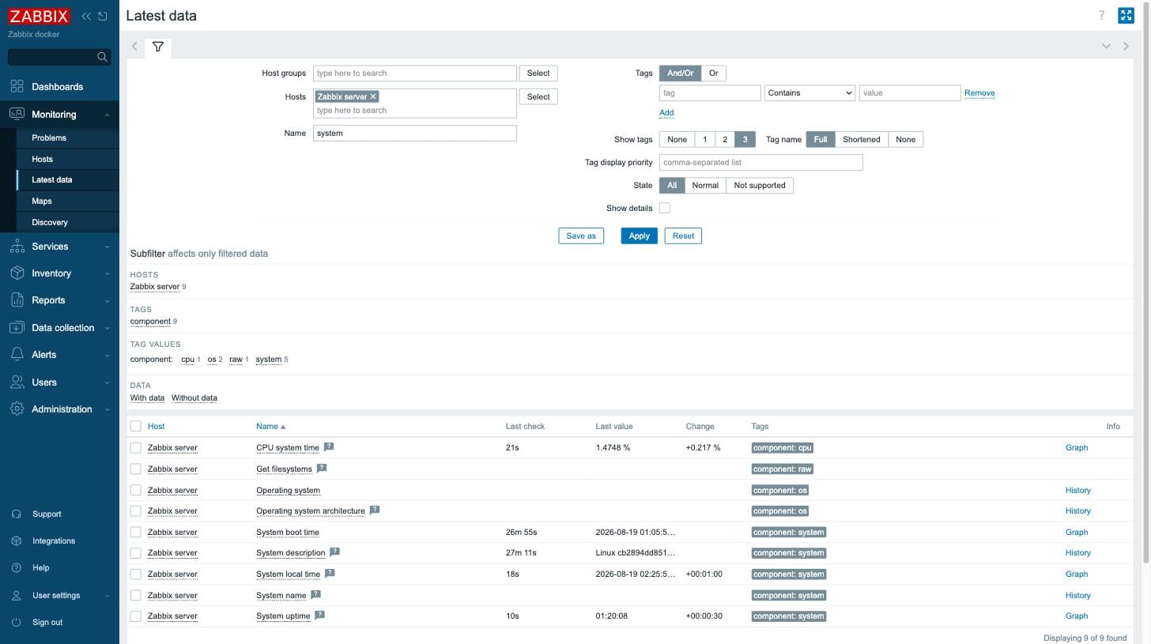
Task: Click the Sign out power icon
Action: 17,623
